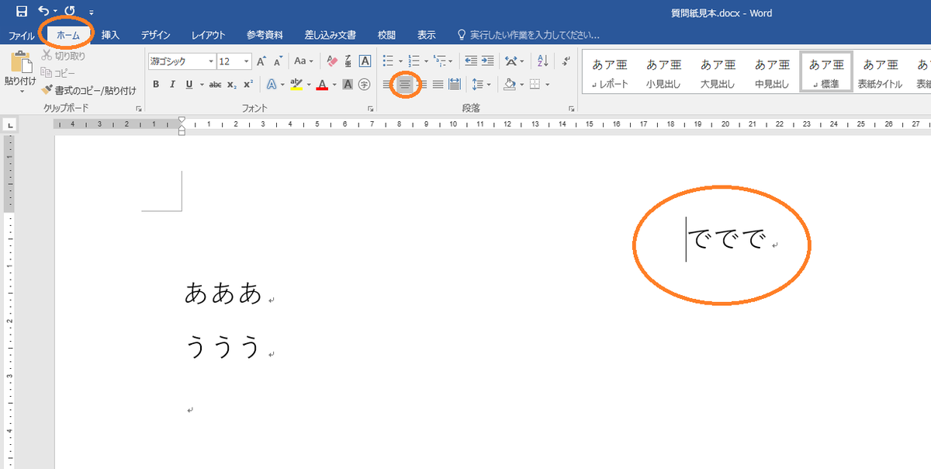Apply distributed alignment (均等割り付け)
931x469 pixels.
coord(455,84)
